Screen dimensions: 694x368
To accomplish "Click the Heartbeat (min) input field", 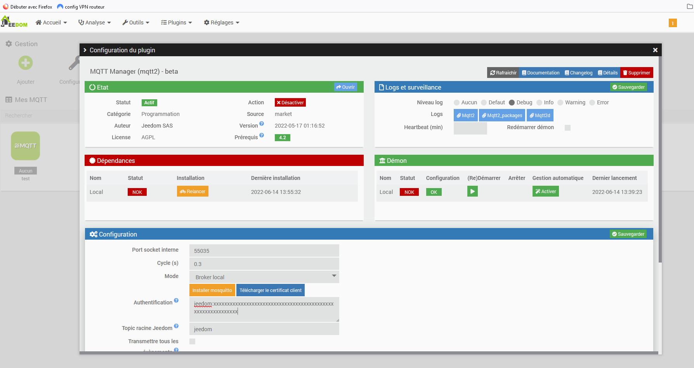I will click(x=470, y=128).
